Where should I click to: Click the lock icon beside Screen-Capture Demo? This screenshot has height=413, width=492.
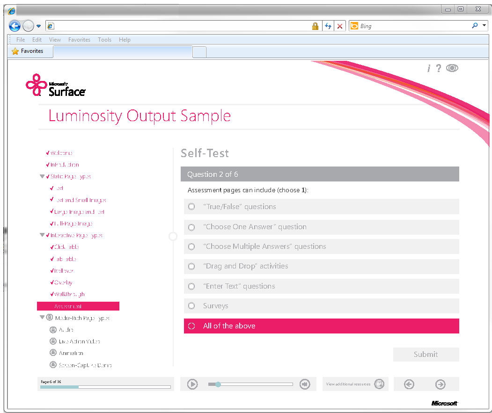53,365
